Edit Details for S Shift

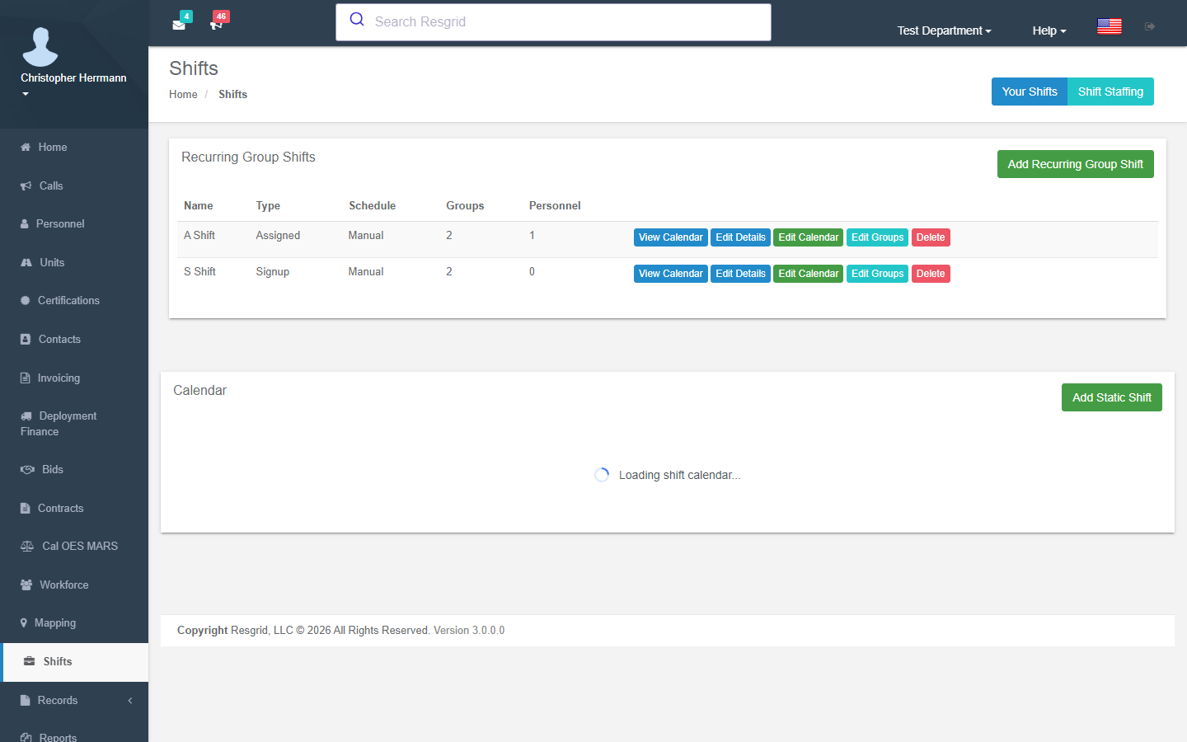tap(740, 274)
